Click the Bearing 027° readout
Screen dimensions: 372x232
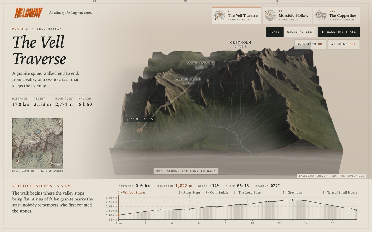pyautogui.click(x=268, y=186)
